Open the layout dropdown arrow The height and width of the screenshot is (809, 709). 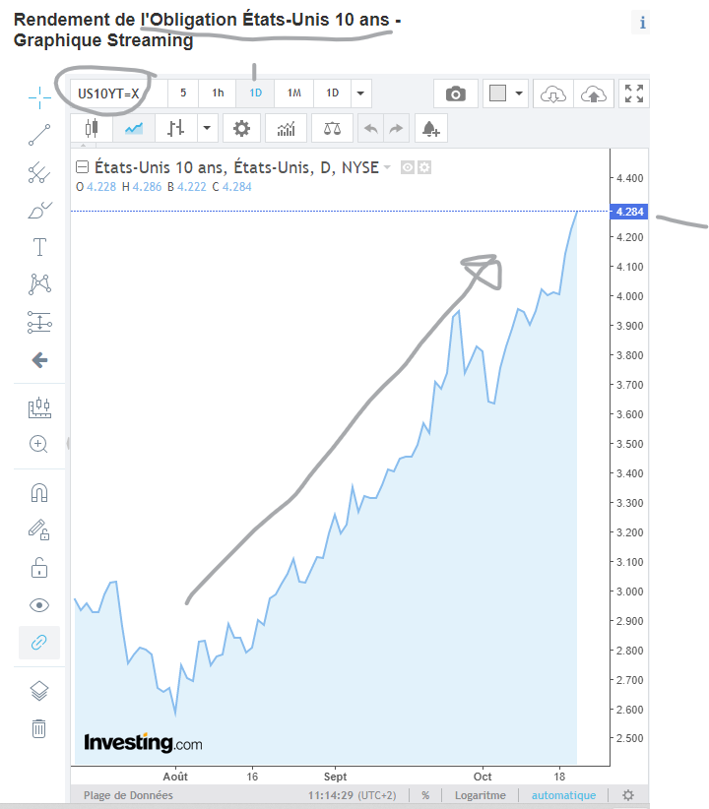(x=519, y=93)
